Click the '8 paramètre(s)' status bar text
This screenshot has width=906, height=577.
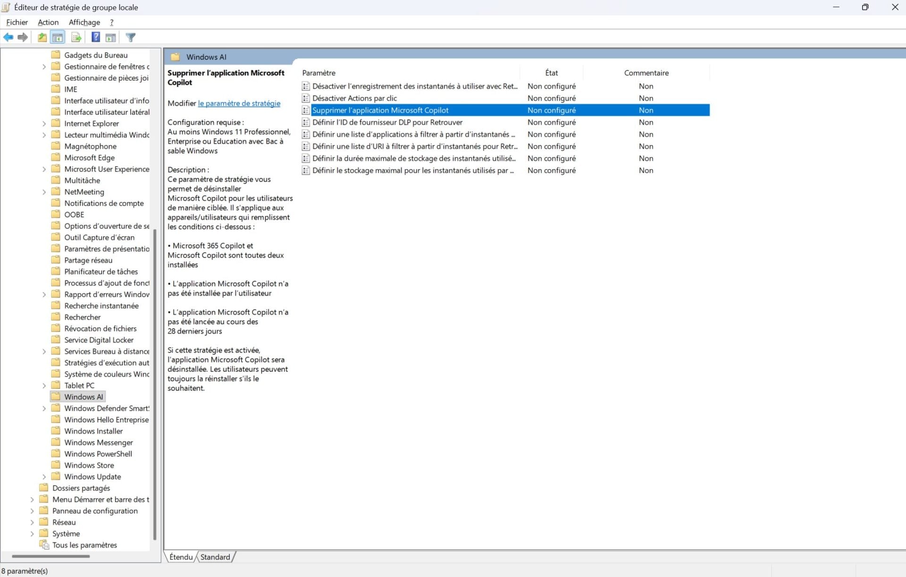[25, 571]
